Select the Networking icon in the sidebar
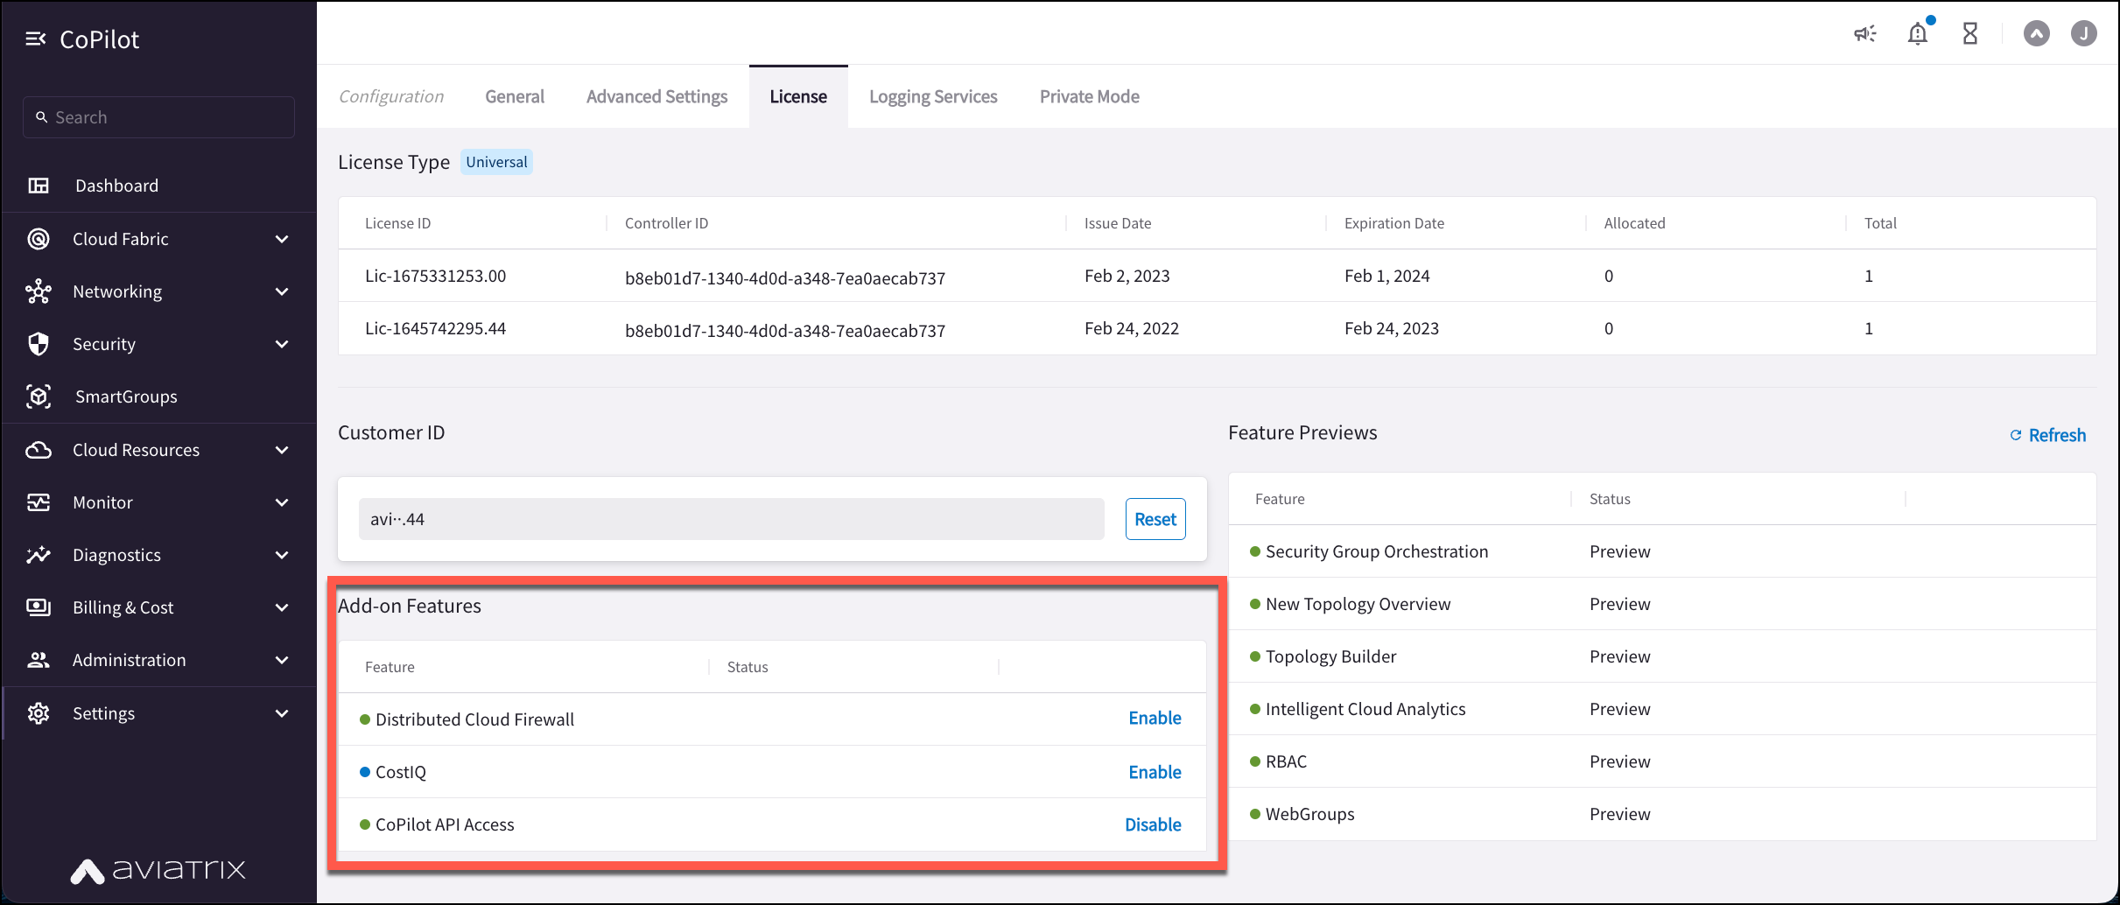2120x905 pixels. pos(39,291)
